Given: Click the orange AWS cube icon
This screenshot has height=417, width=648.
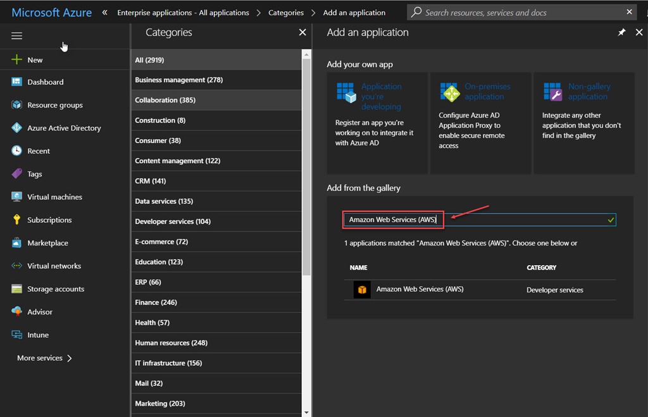Looking at the screenshot, I should coord(362,290).
